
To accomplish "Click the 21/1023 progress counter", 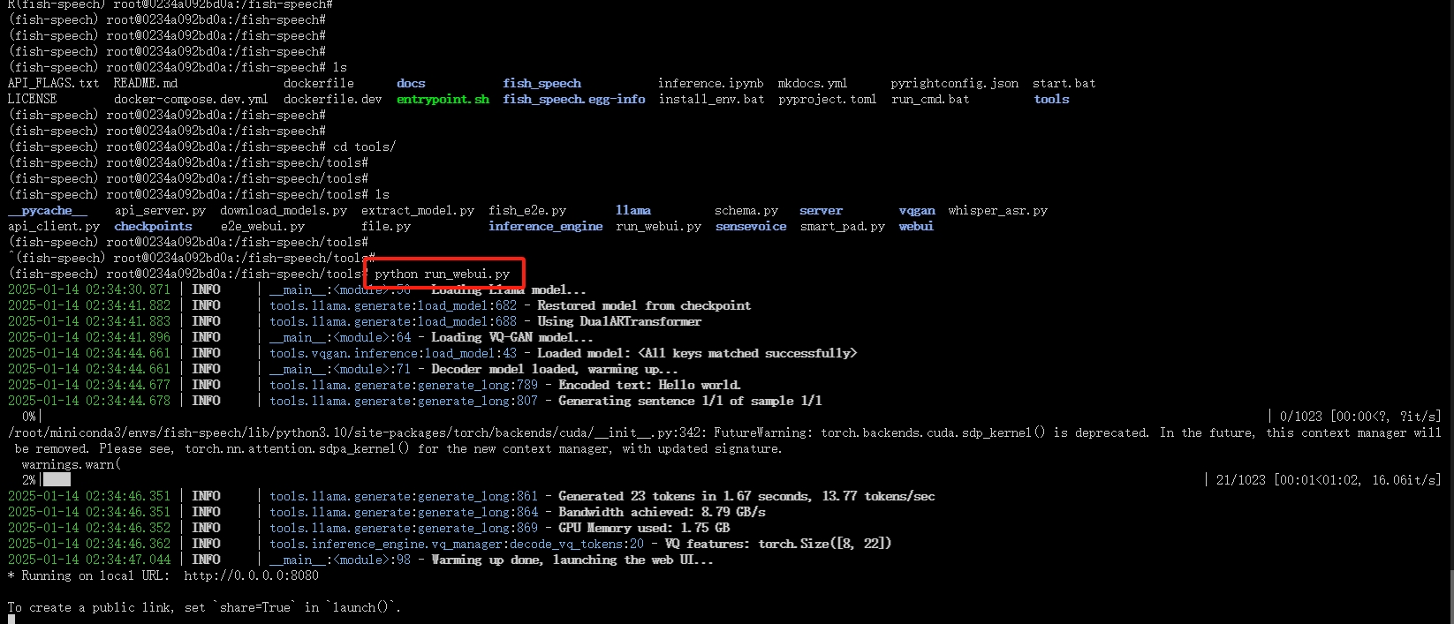I will point(1240,480).
